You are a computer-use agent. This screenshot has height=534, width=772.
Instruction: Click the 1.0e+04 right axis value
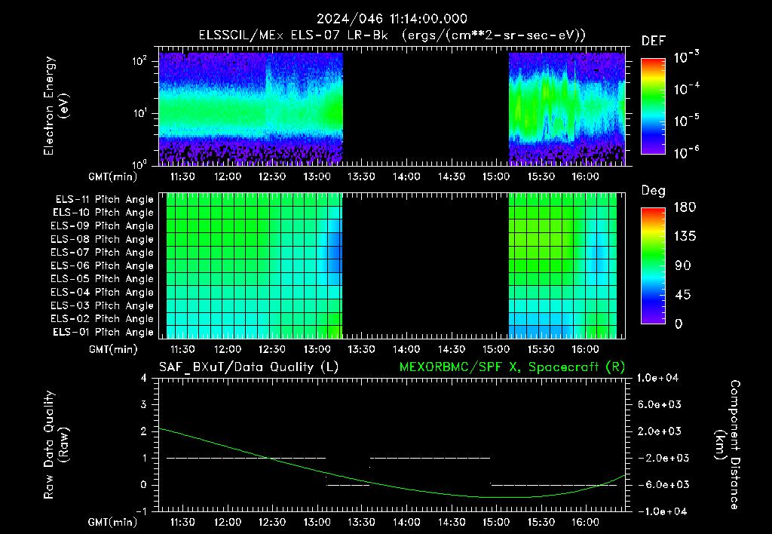[657, 378]
